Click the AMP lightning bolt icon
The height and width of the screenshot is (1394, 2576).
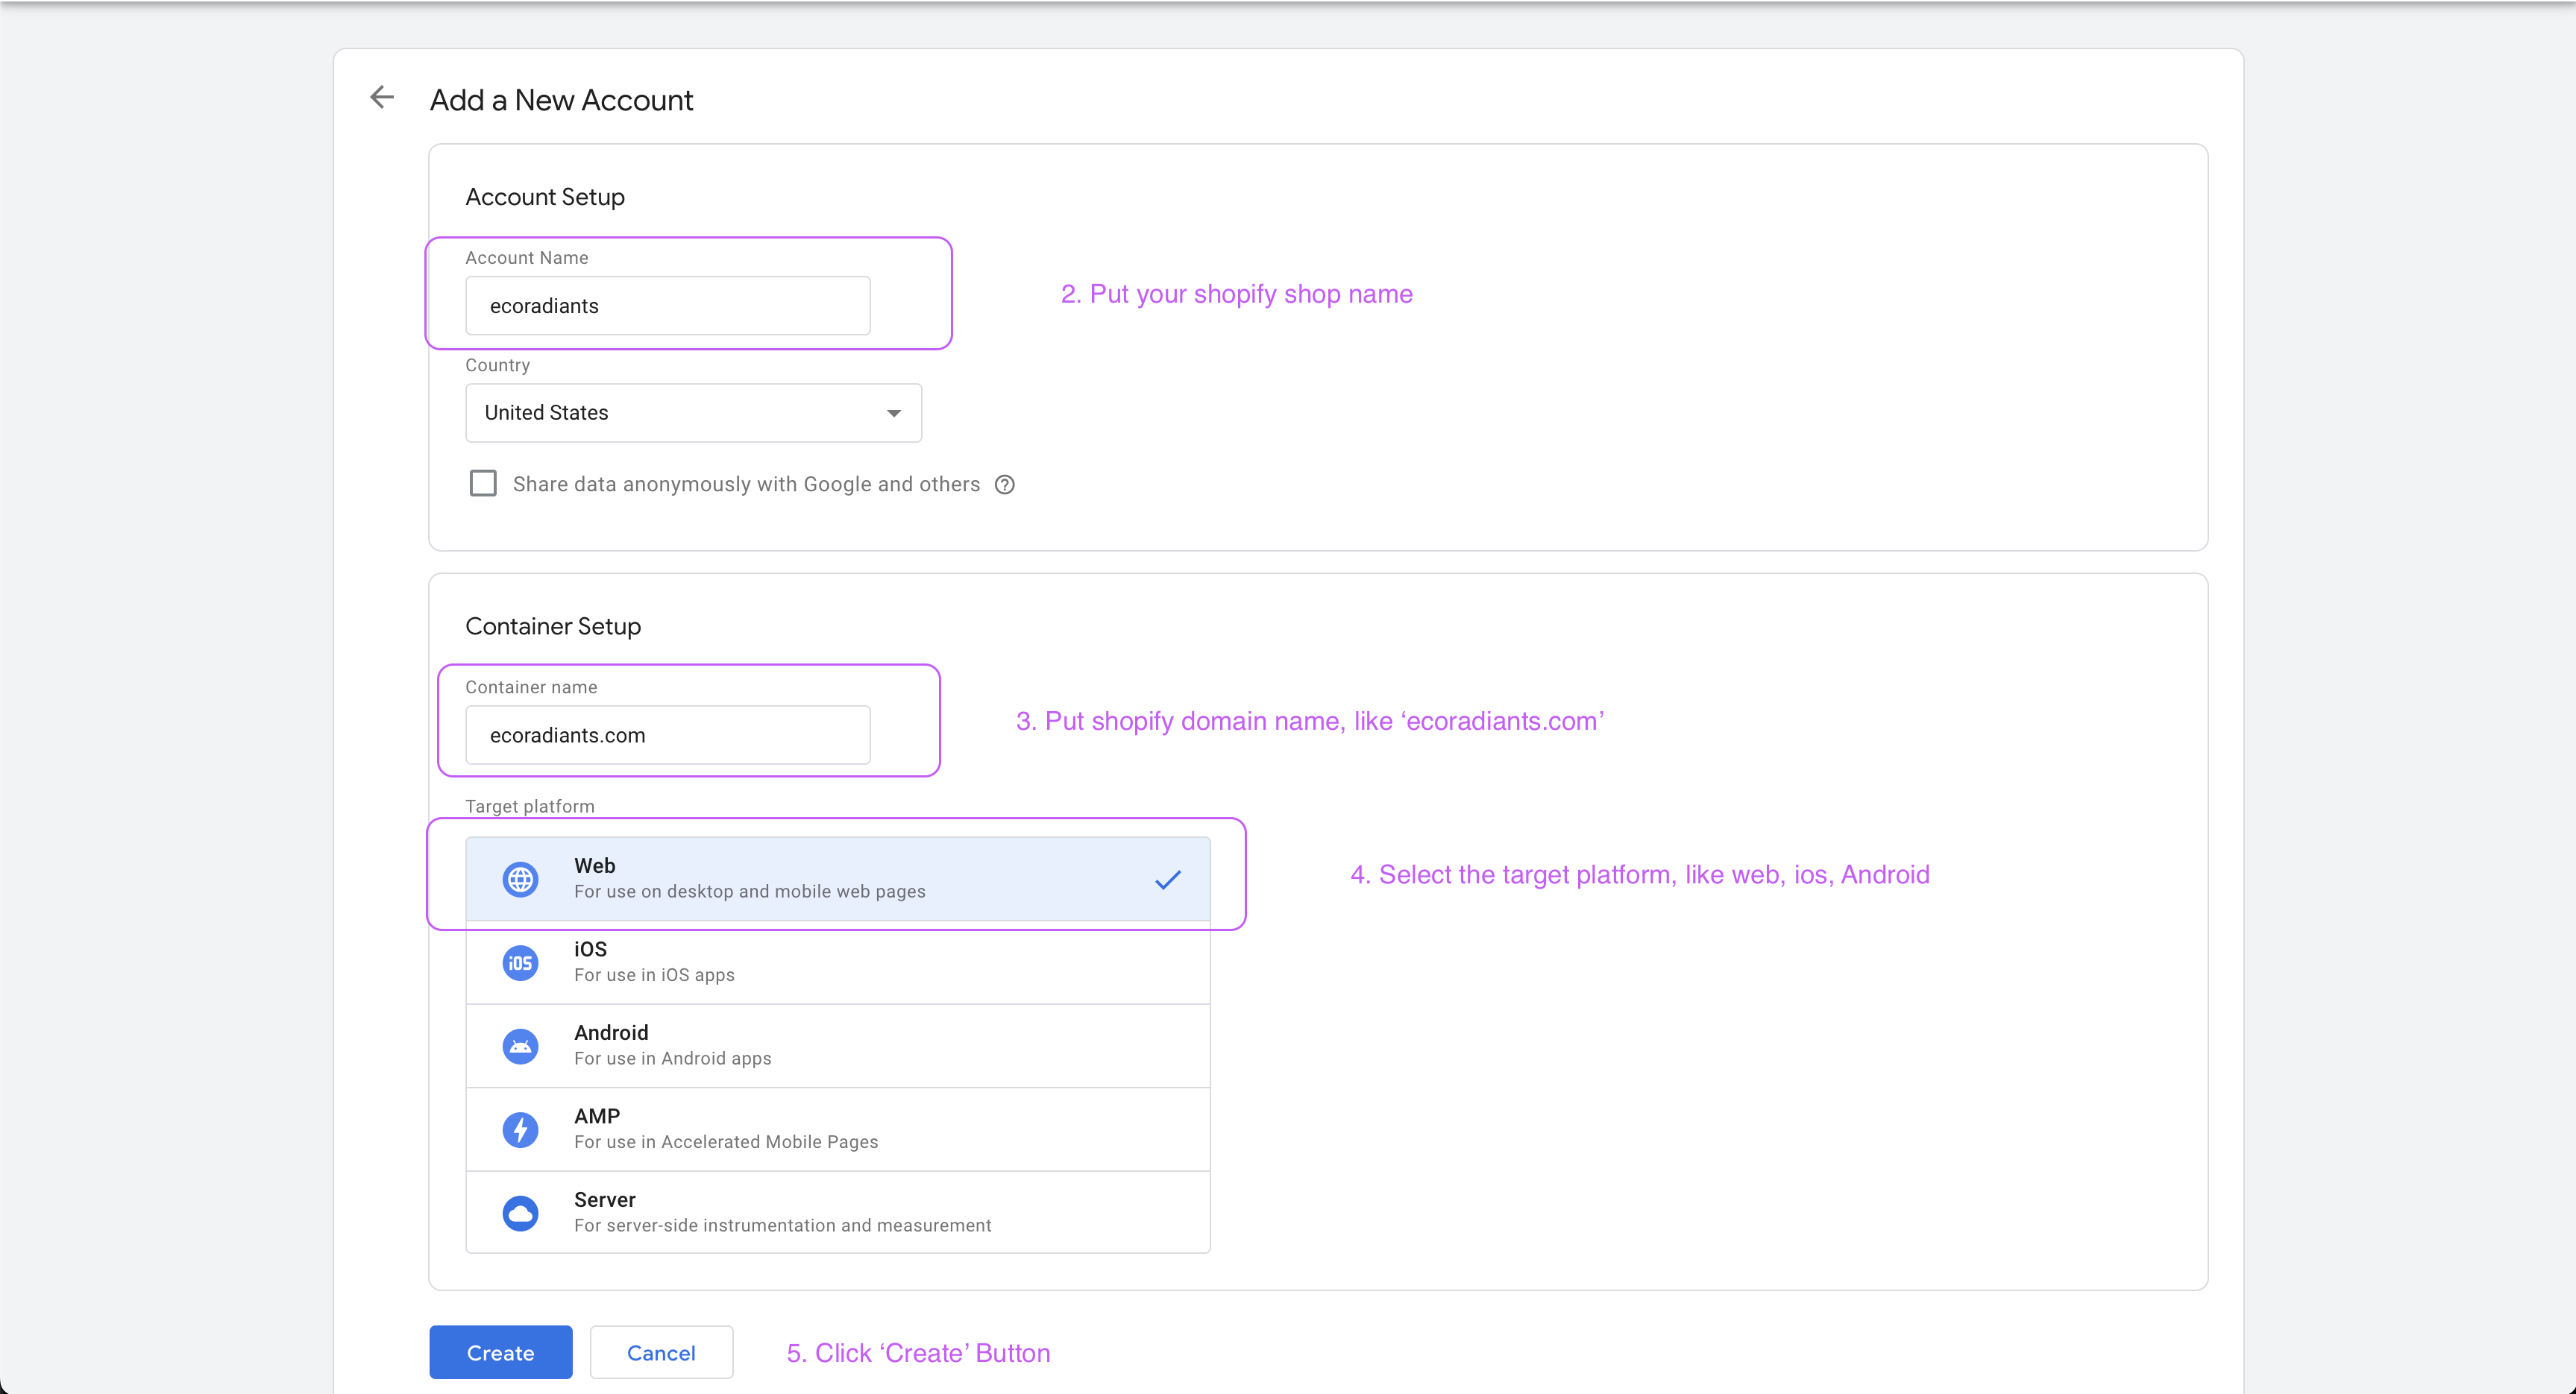520,1130
